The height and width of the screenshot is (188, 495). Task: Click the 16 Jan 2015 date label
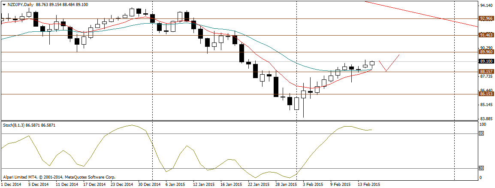(231, 184)
